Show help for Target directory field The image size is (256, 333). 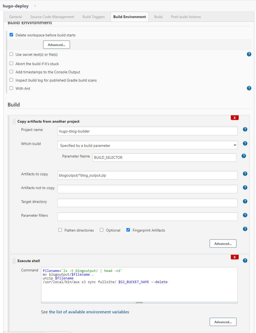coord(245,201)
